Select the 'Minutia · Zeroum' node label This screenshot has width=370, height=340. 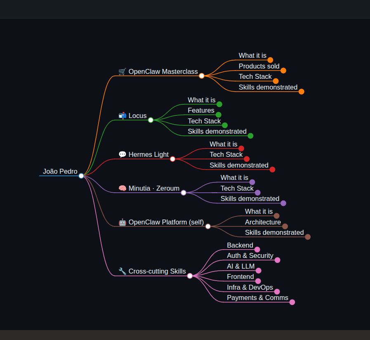click(154, 189)
